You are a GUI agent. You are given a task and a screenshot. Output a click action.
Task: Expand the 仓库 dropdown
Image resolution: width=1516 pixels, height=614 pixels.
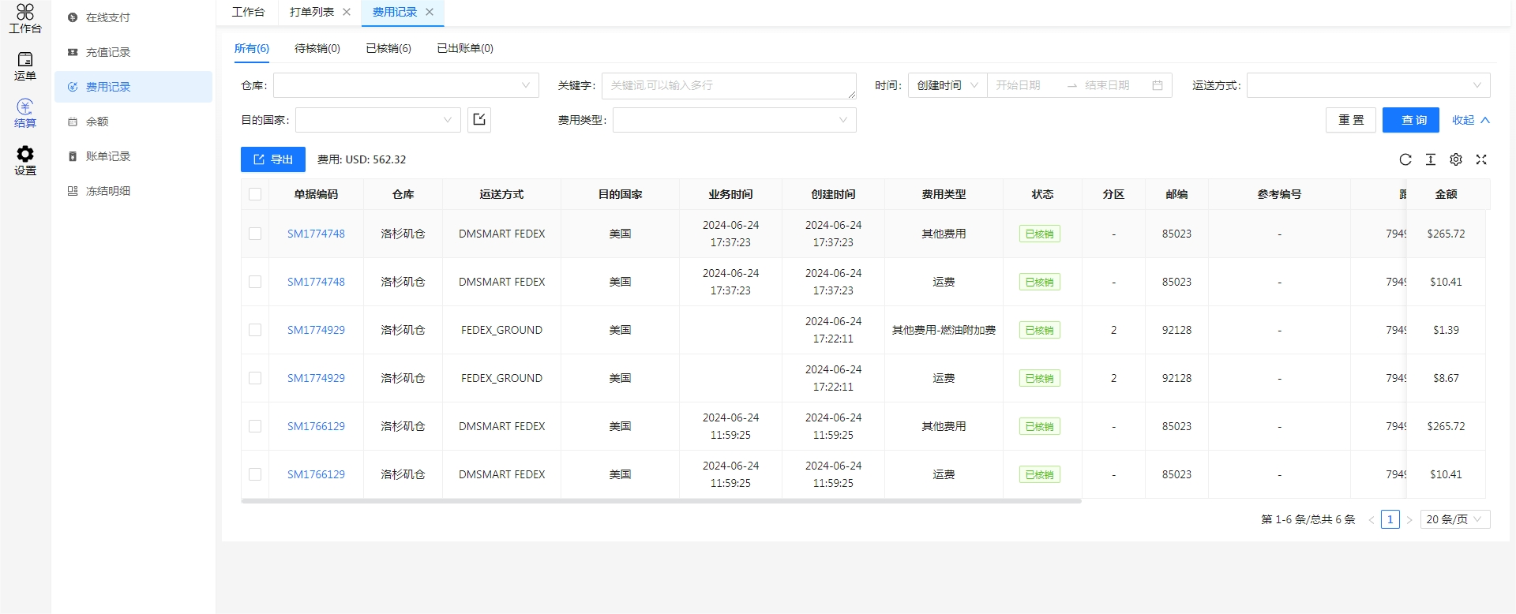[x=406, y=85]
